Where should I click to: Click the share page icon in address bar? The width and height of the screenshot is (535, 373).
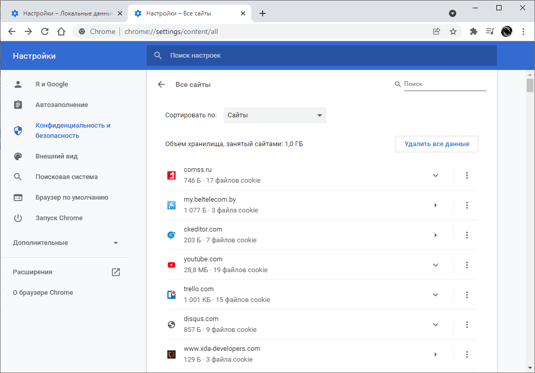[437, 31]
